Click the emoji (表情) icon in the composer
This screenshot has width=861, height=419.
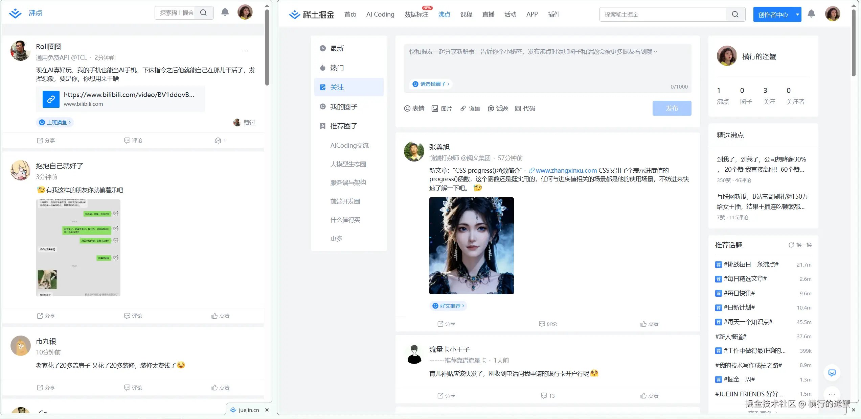coord(407,108)
